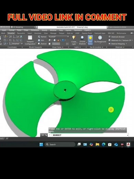Click the white box visual style icon

pyautogui.click(x=55, y=40)
